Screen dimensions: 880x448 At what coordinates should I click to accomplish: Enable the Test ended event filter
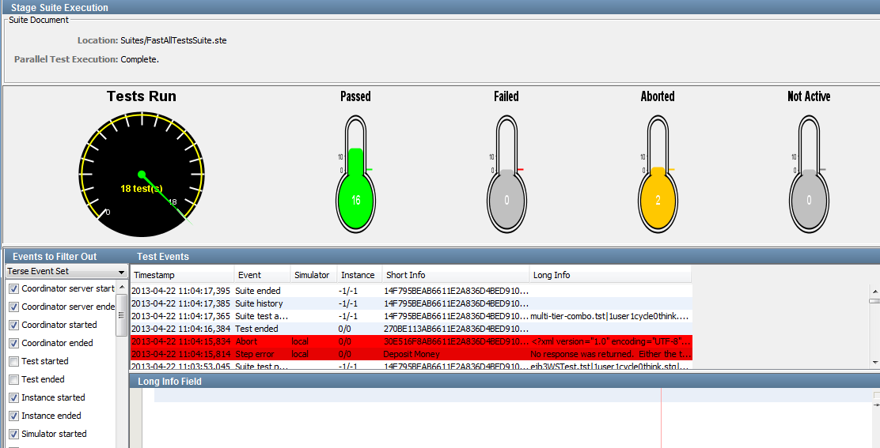pos(13,380)
